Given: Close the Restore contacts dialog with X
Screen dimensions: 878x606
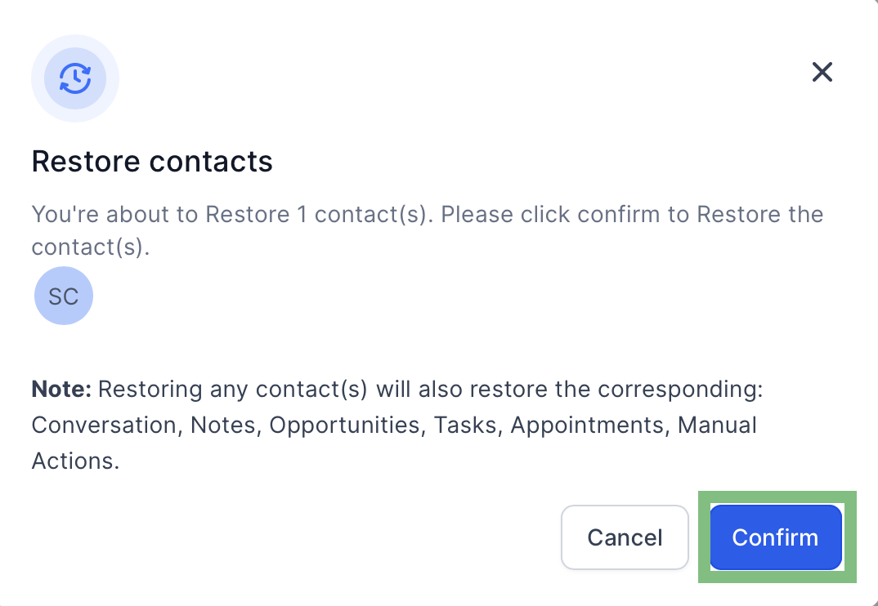Looking at the screenshot, I should [822, 72].
